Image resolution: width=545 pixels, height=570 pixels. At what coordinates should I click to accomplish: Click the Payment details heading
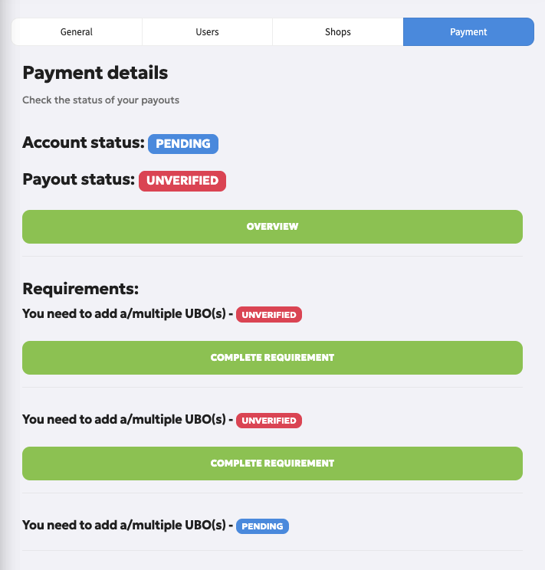pyautogui.click(x=95, y=73)
